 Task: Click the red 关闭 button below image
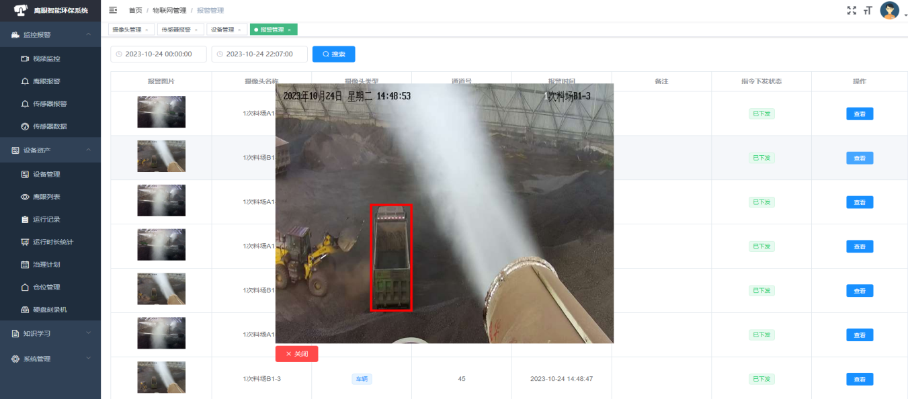pos(296,354)
